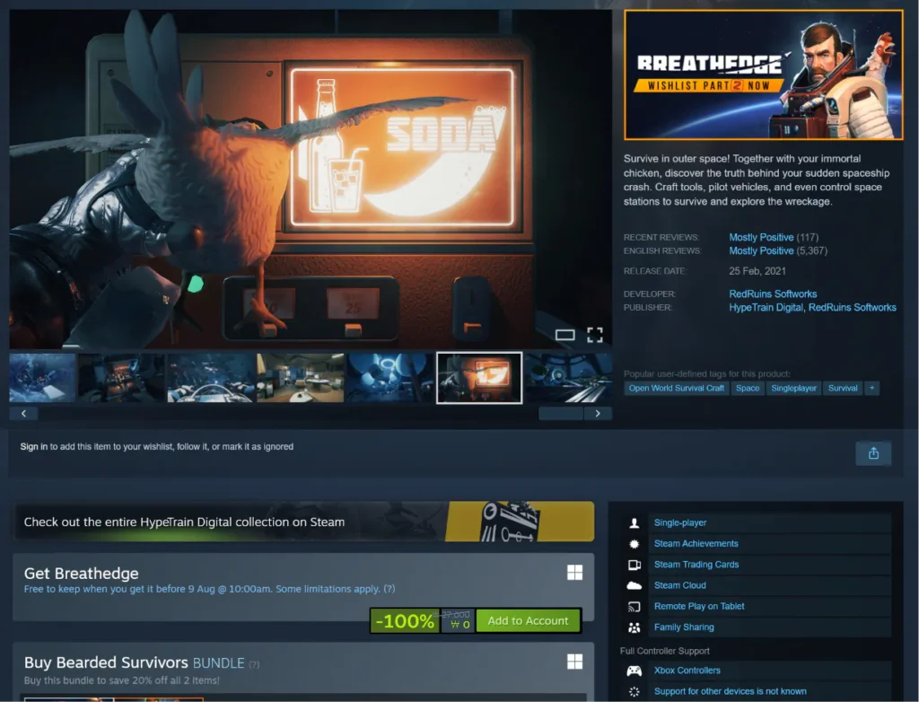Click the share icon button
Screen dimensions: 919x702
[x=873, y=453]
